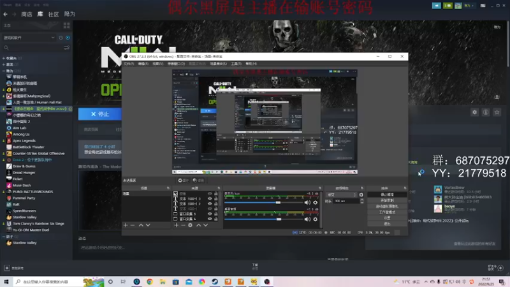Open transition properties gear in OBS
Screen dimensions: 510x287
click(361, 195)
